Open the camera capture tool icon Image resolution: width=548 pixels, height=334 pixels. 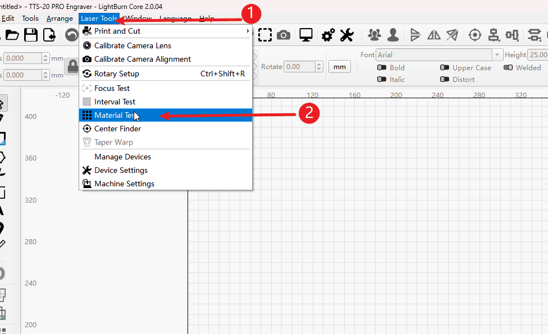point(284,35)
